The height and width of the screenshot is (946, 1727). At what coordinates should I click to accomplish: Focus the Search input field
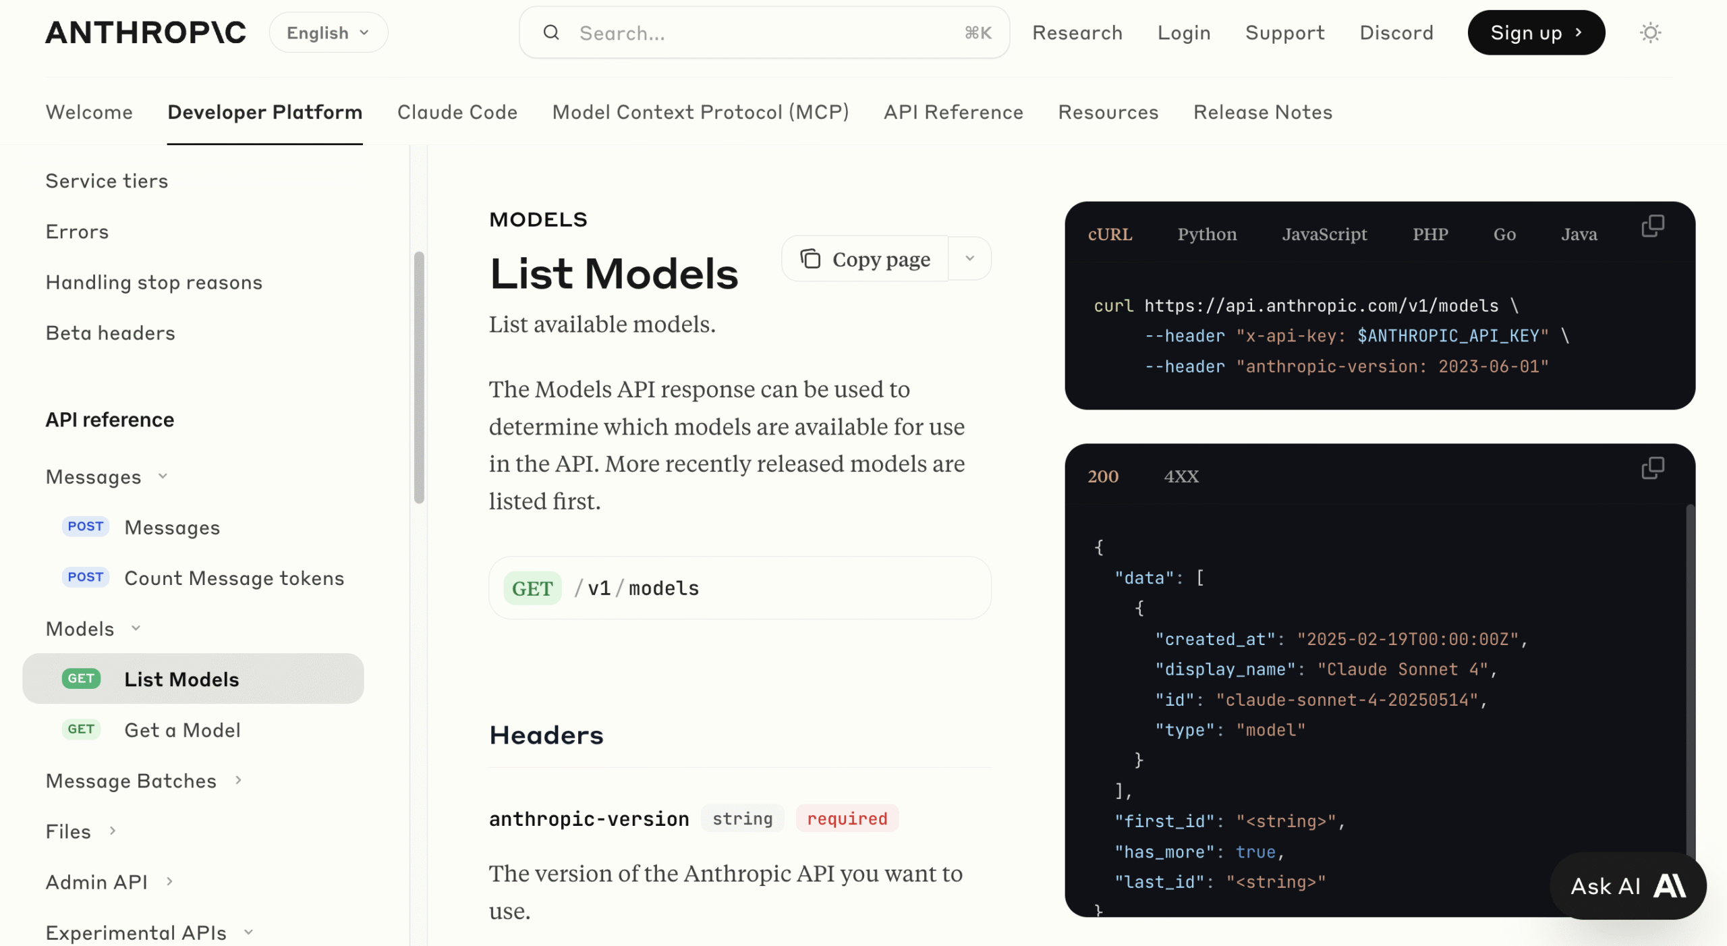pyautogui.click(x=762, y=32)
